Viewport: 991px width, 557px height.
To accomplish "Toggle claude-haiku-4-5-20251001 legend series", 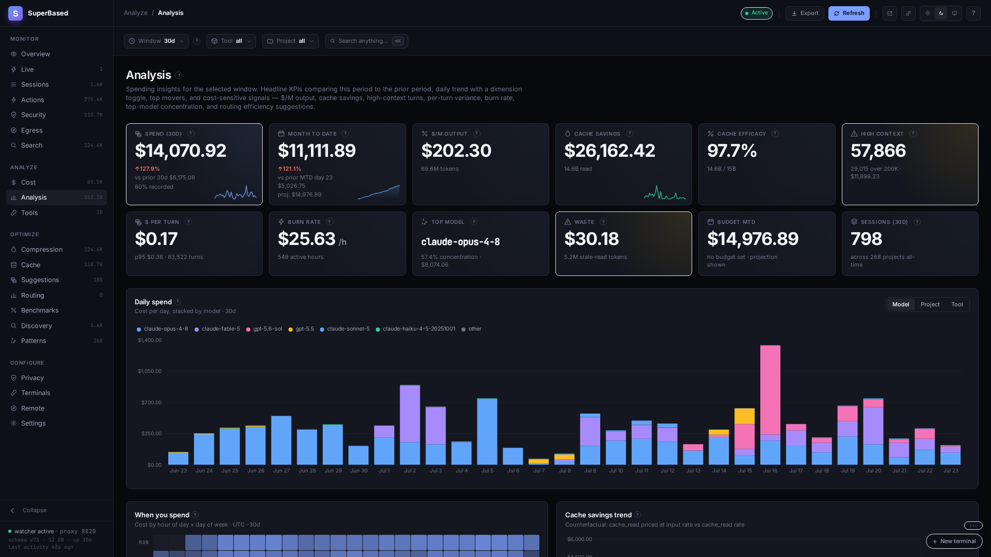I will [415, 329].
